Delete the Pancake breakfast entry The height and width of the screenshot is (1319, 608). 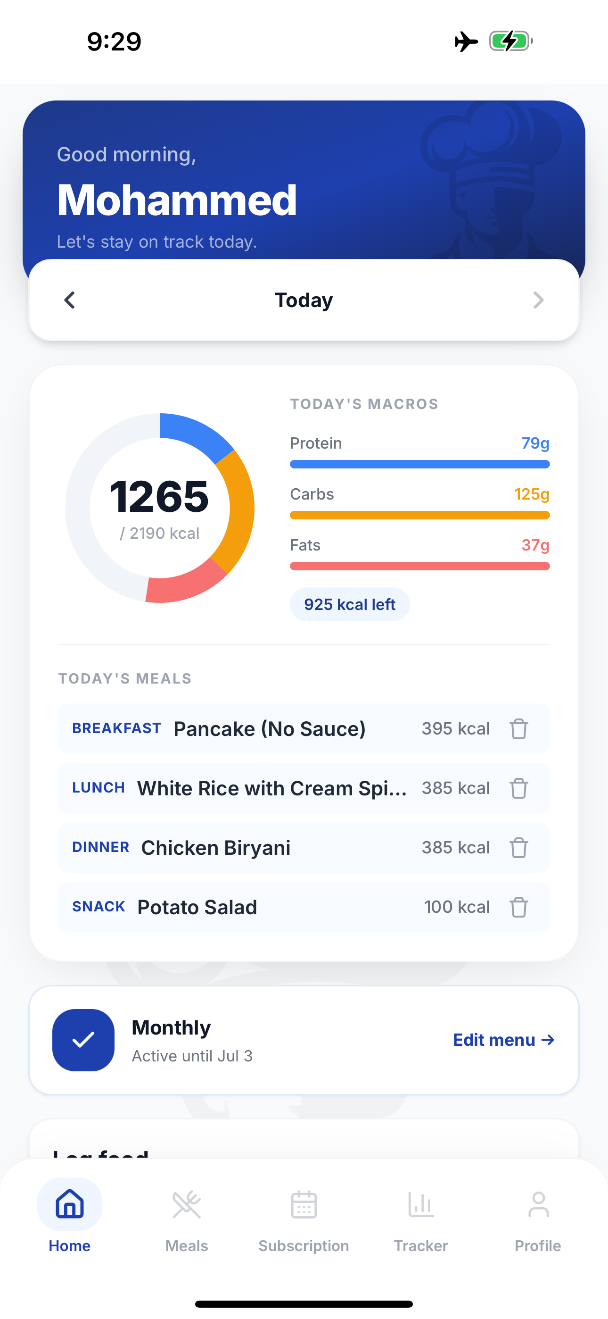pos(518,729)
